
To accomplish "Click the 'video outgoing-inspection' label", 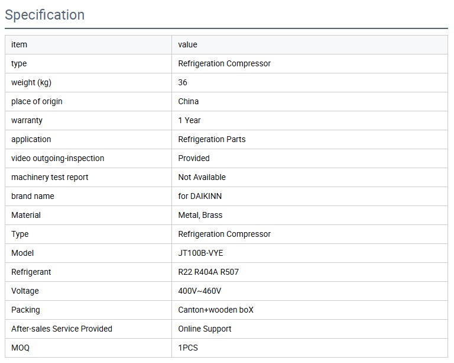I will [x=57, y=158].
